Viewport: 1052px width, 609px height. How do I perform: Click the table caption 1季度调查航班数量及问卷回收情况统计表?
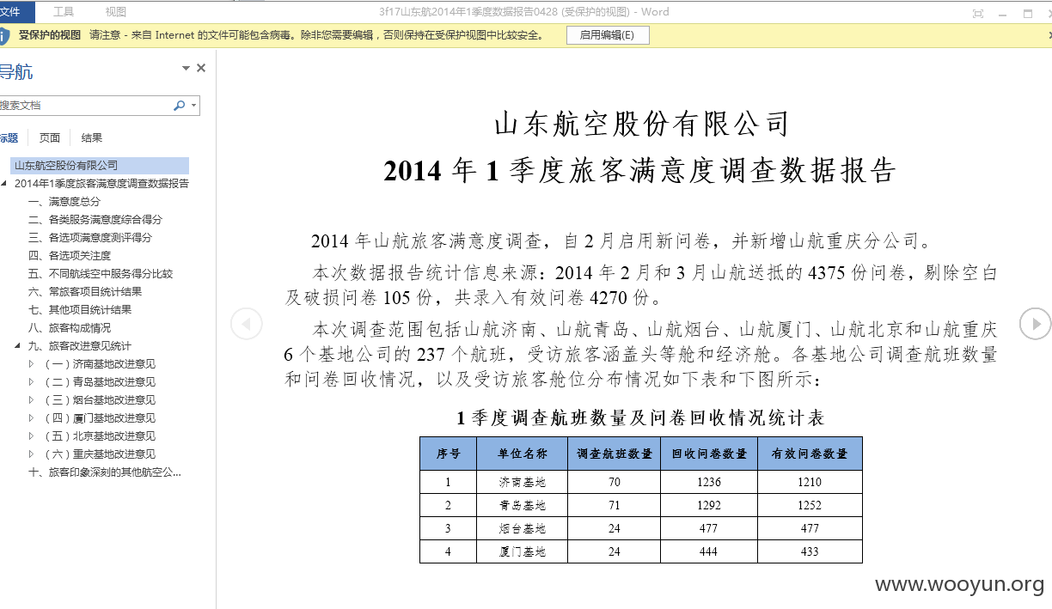click(640, 418)
